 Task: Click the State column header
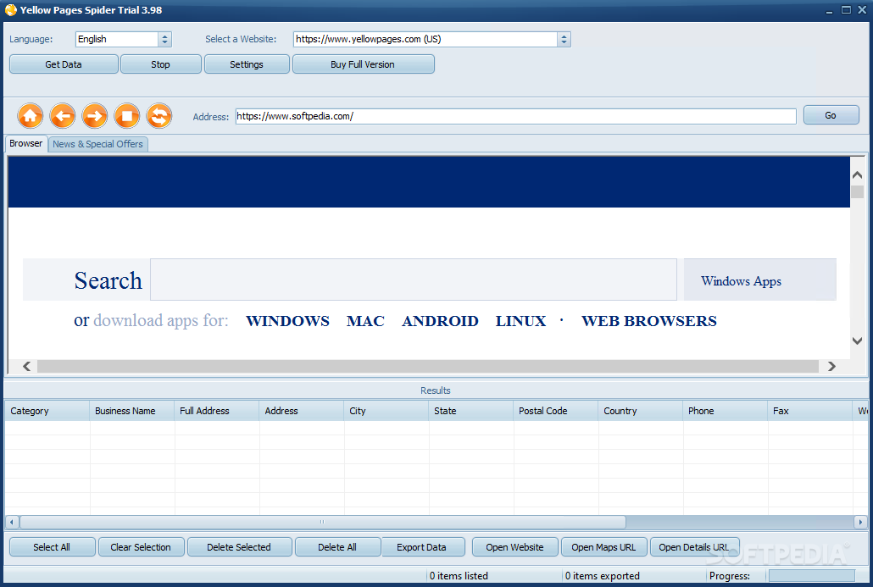pyautogui.click(x=471, y=411)
